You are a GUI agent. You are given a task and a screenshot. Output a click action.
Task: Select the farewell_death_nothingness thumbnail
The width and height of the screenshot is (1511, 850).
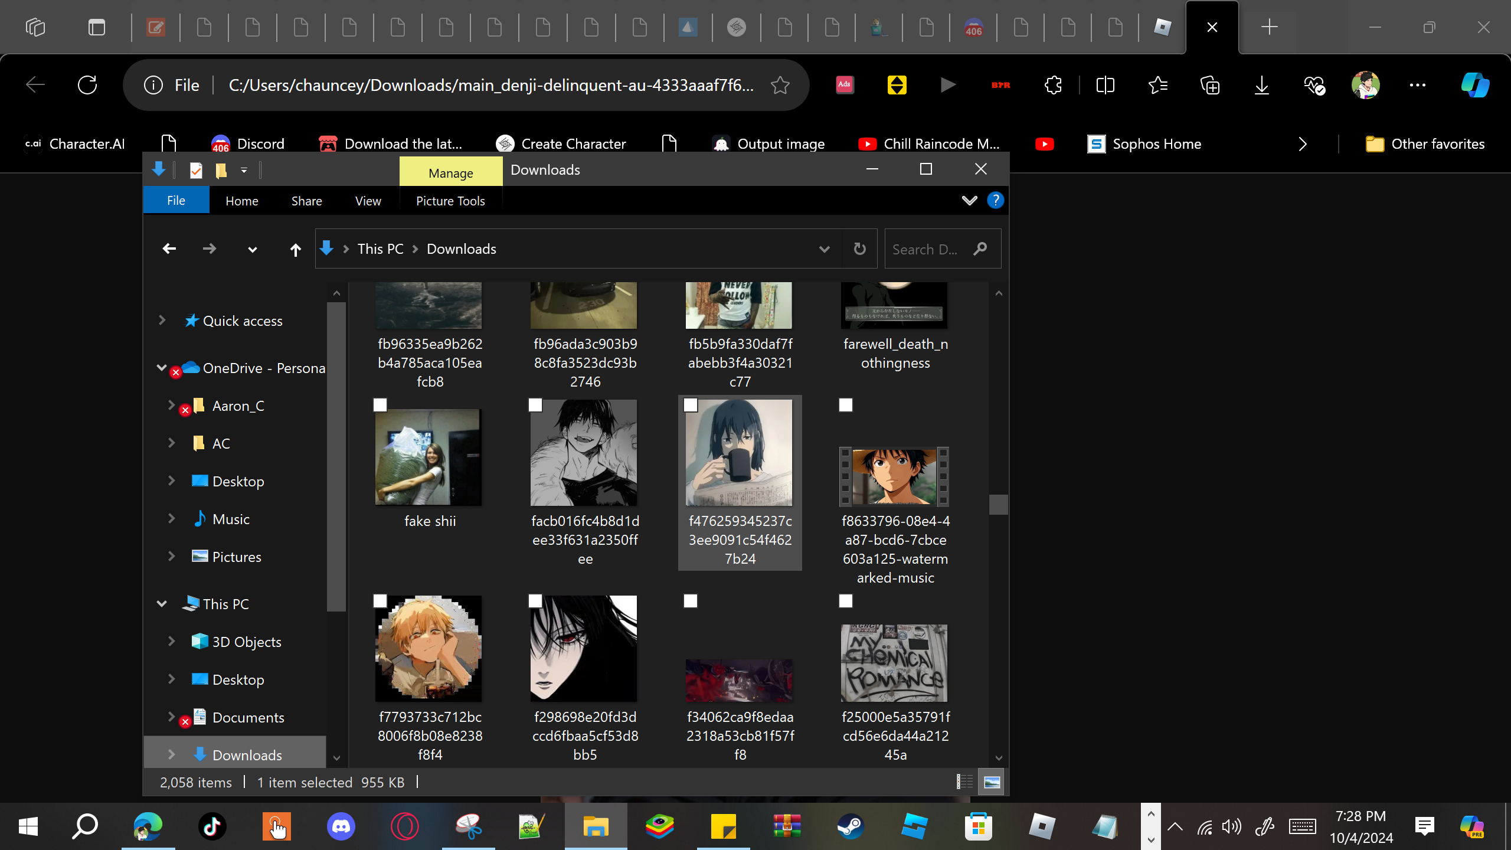coord(894,305)
